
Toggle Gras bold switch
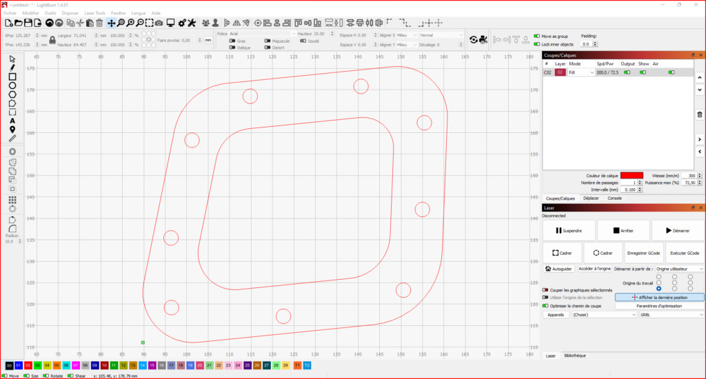point(232,41)
